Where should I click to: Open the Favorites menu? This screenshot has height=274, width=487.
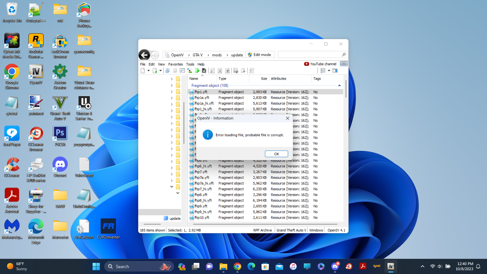(175, 64)
